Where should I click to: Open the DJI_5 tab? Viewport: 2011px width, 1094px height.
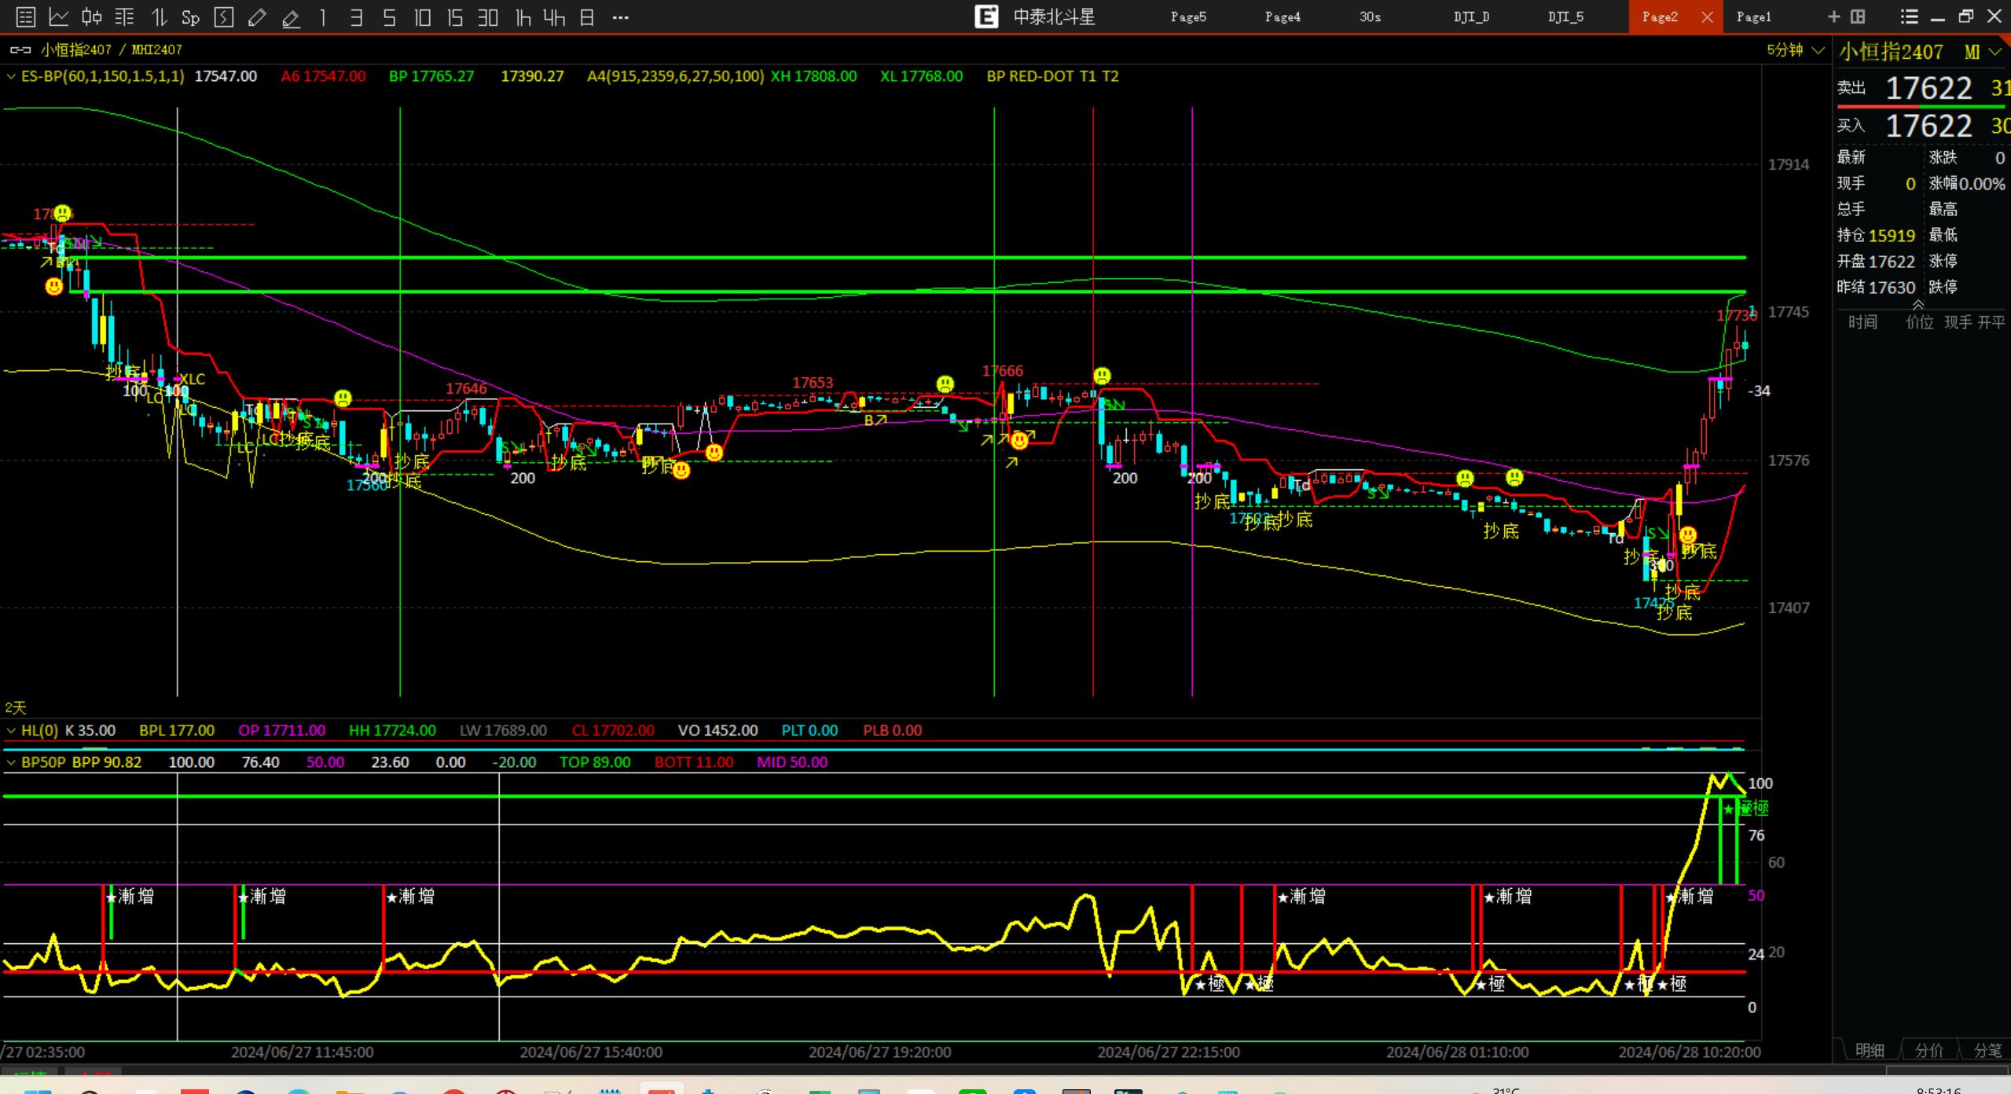coord(1565,17)
